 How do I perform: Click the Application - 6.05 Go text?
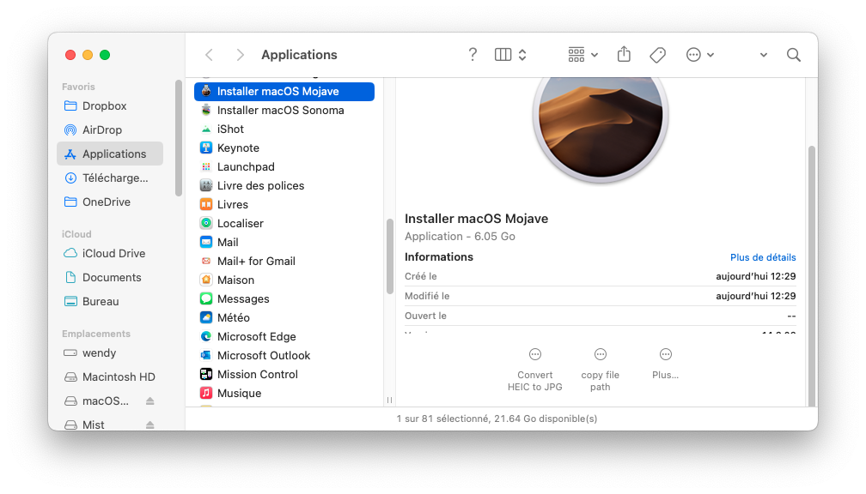tap(460, 237)
